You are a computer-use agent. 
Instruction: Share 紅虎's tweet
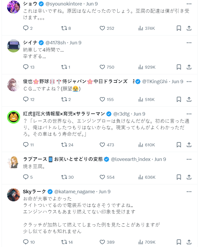pos(189,145)
